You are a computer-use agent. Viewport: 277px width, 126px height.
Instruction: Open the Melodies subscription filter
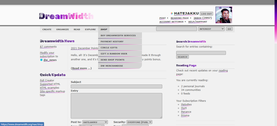tap(186, 104)
